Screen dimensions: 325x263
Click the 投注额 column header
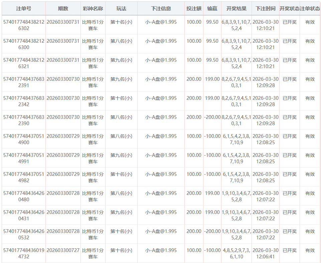[194, 9]
